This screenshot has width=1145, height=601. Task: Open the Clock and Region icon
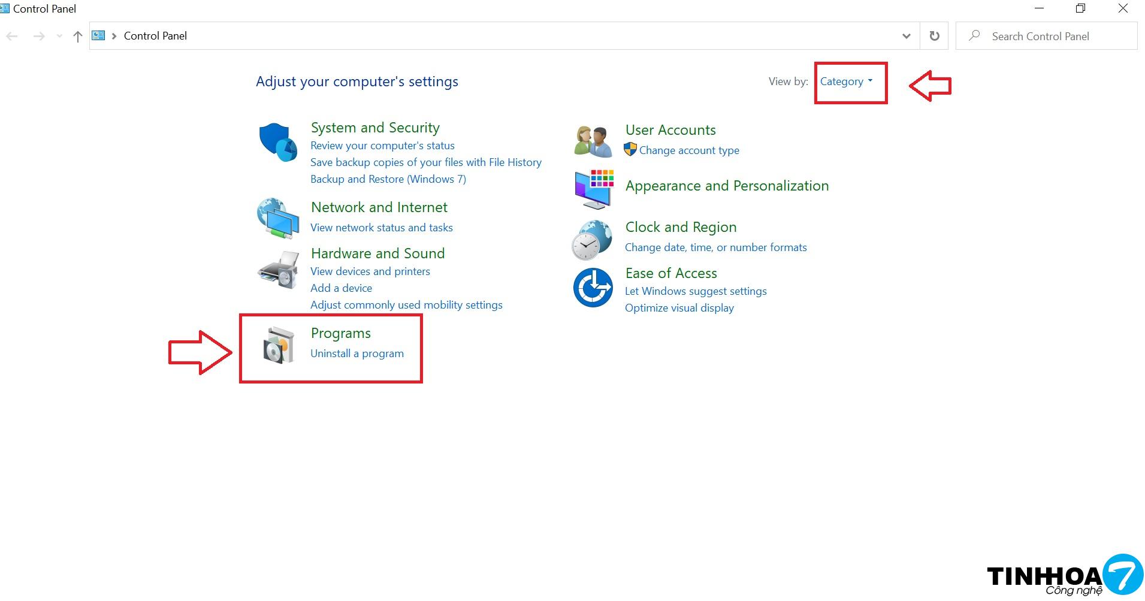pos(592,240)
